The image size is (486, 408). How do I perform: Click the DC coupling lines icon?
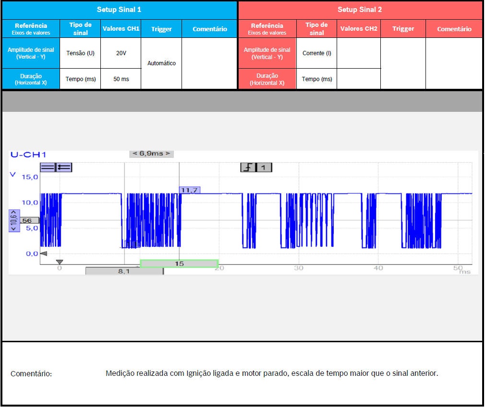(x=48, y=167)
